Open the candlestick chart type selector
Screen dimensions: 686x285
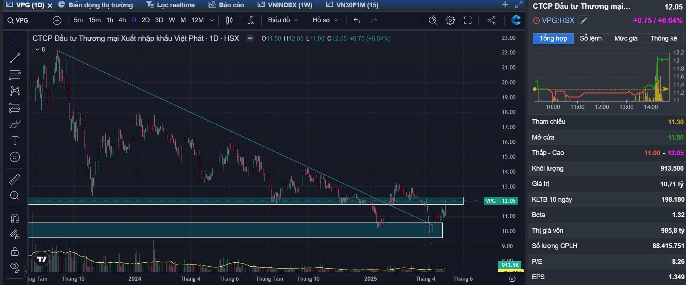point(229,20)
